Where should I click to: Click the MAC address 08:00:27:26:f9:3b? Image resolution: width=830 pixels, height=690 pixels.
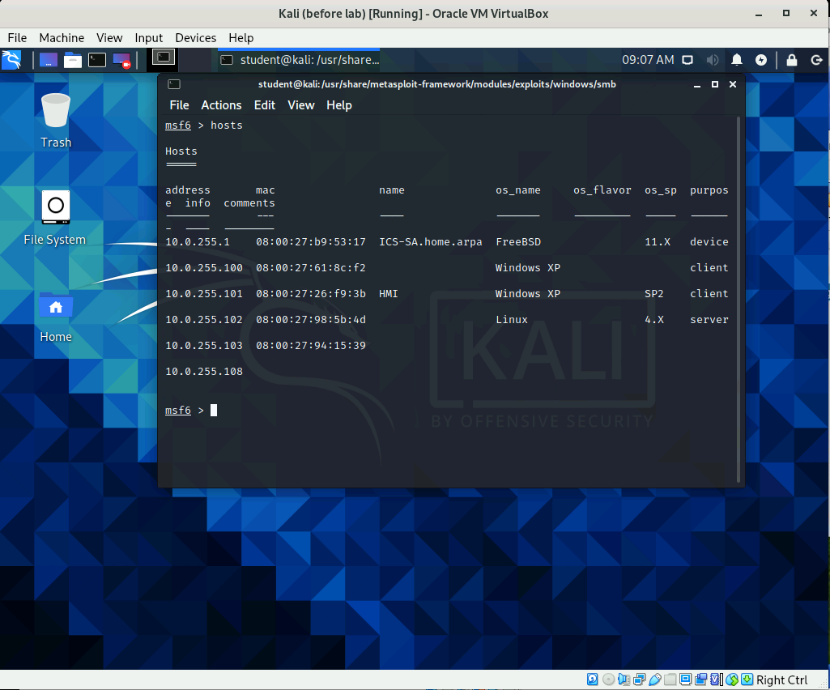(311, 294)
